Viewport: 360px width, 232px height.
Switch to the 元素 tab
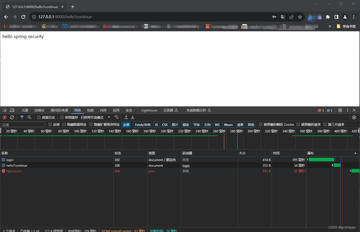(25, 110)
